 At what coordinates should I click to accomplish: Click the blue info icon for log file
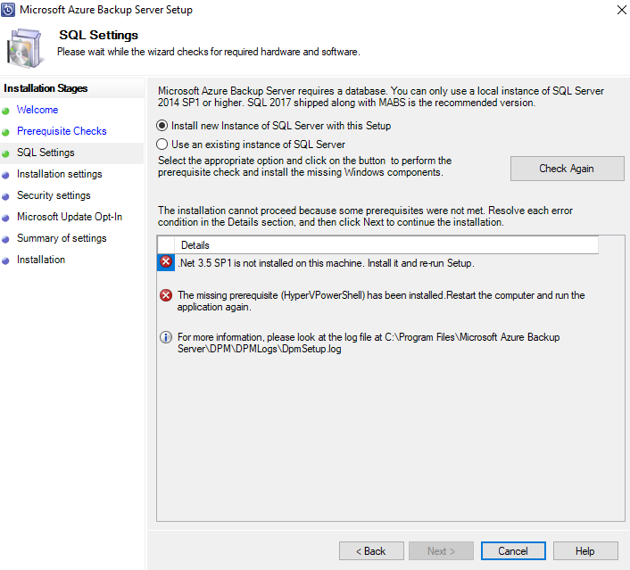click(166, 337)
